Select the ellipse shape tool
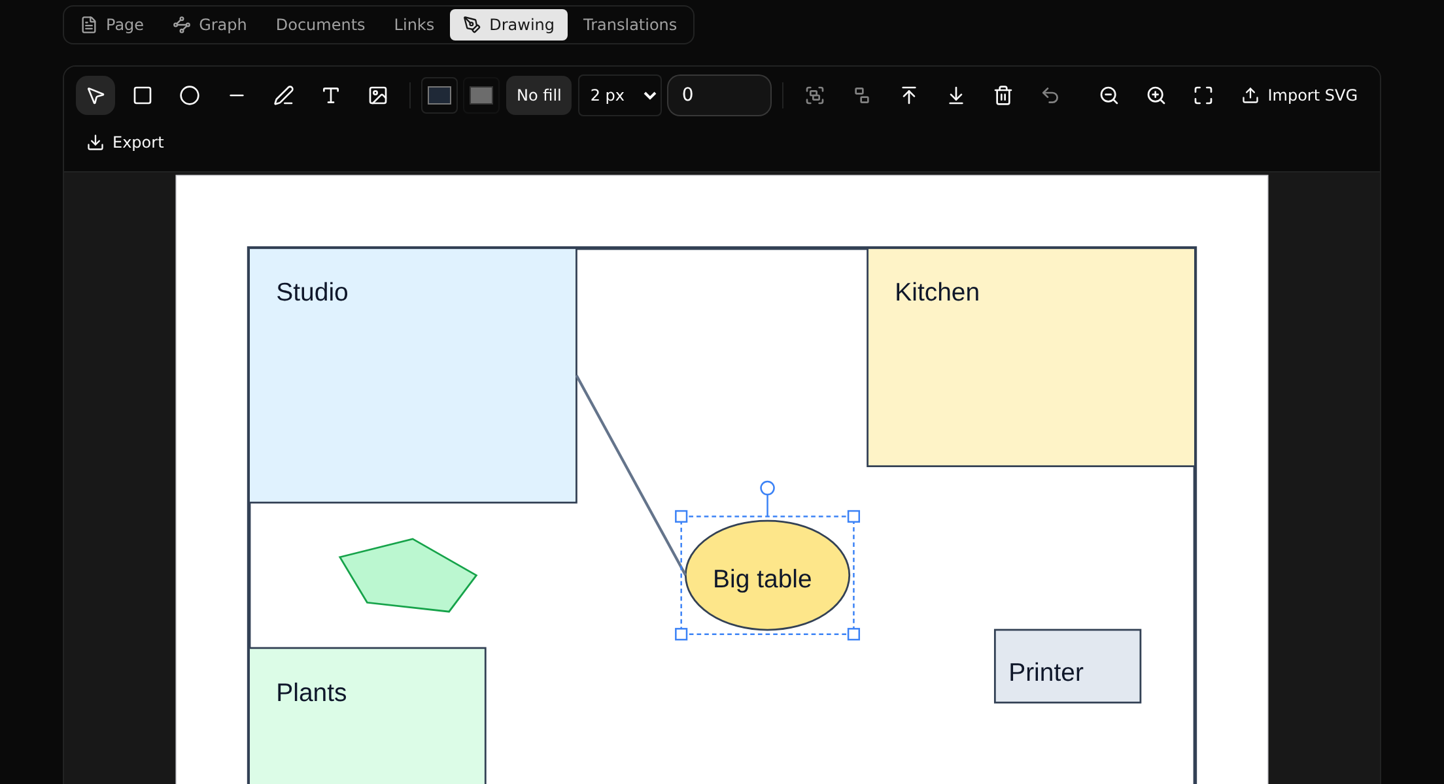 point(190,95)
